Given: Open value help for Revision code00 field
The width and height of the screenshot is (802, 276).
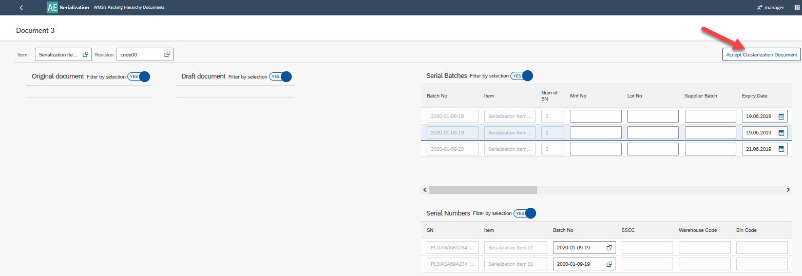Looking at the screenshot, I should click(x=167, y=54).
